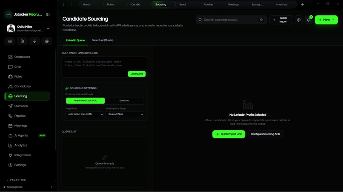Select the Search AI (Elastic) tab
343x192 pixels.
103,40
